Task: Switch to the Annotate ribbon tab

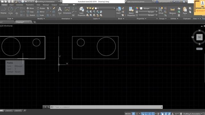Action: pos(20,5)
